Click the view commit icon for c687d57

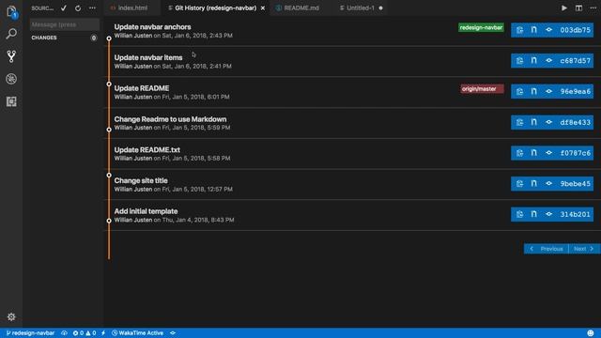[548, 60]
